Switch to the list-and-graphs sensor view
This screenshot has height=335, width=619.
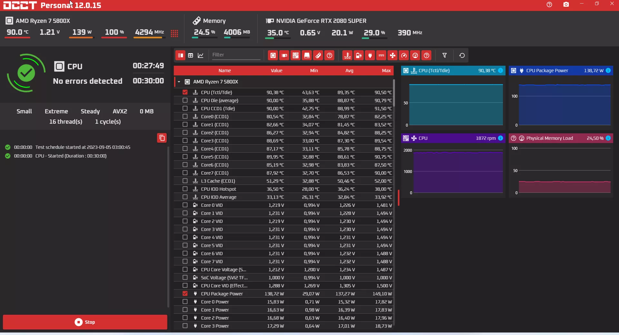[x=181, y=55]
